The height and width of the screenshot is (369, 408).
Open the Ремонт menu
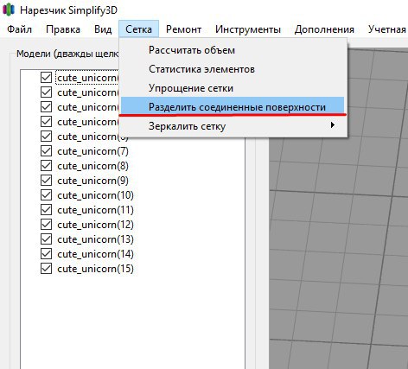183,29
